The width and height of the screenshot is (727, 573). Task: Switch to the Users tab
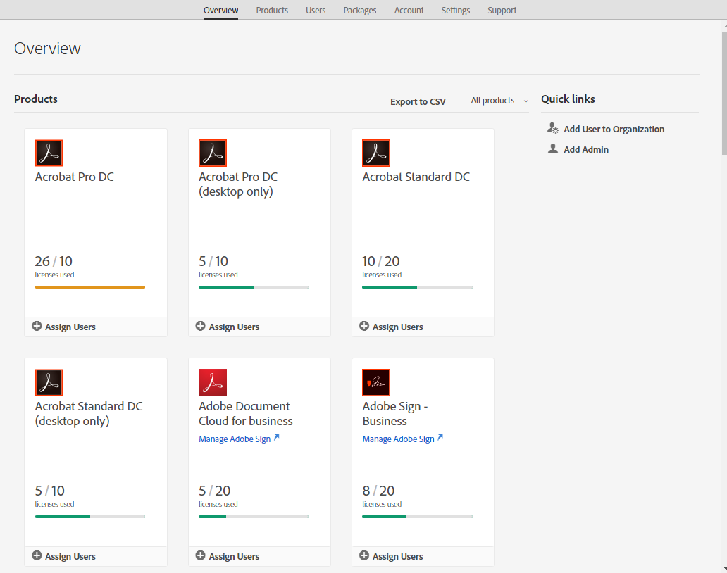pos(316,10)
